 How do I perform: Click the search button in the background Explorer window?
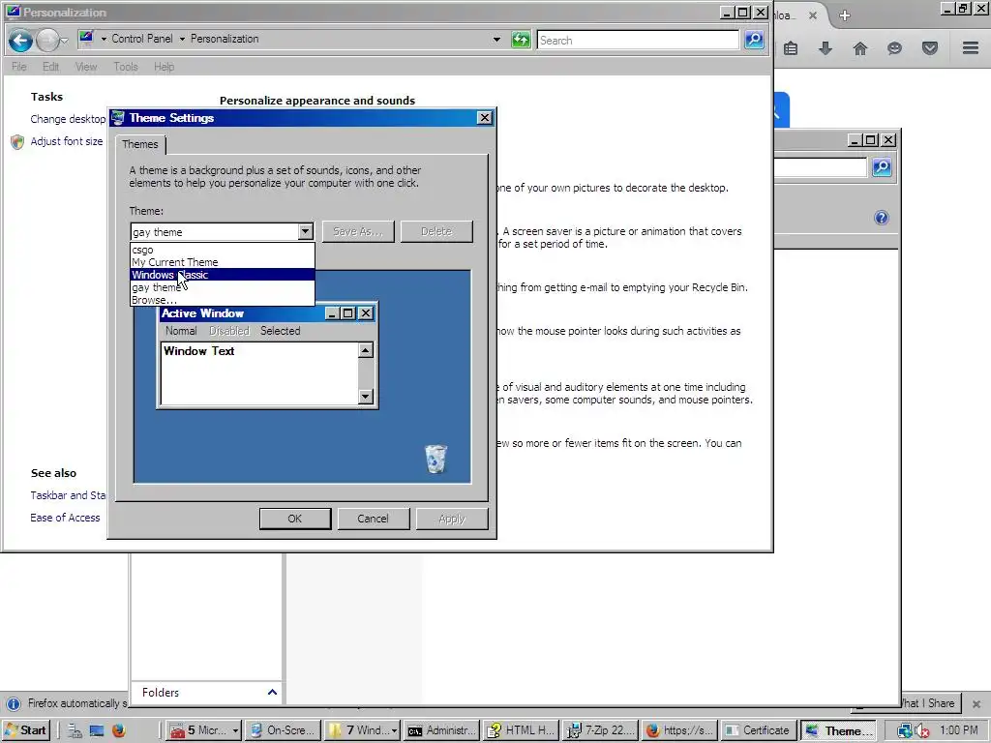pos(881,167)
